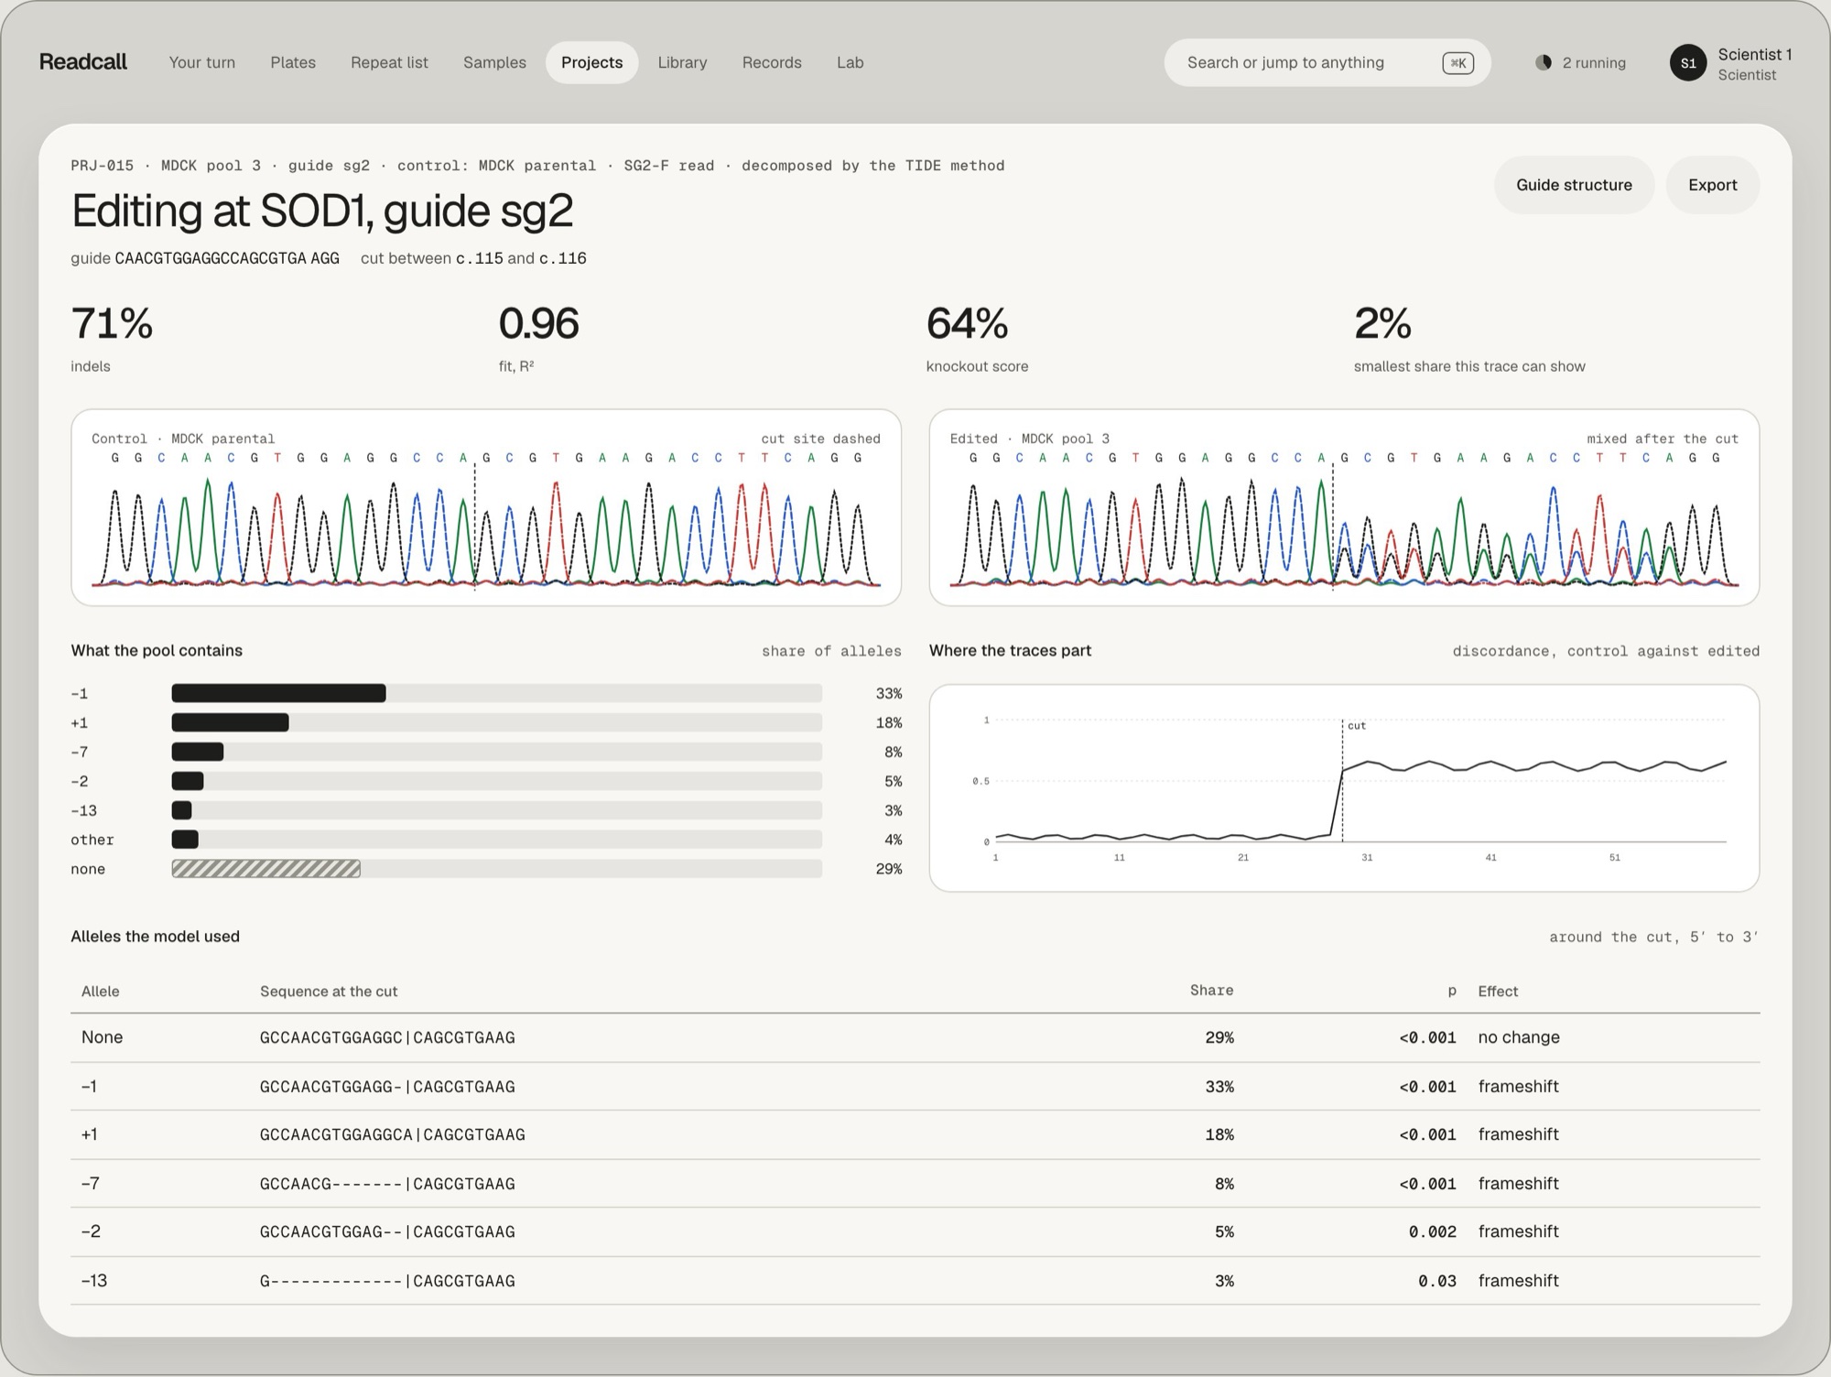Click the Guide structure button
Screen dimensions: 1831x1377
tap(1574, 185)
